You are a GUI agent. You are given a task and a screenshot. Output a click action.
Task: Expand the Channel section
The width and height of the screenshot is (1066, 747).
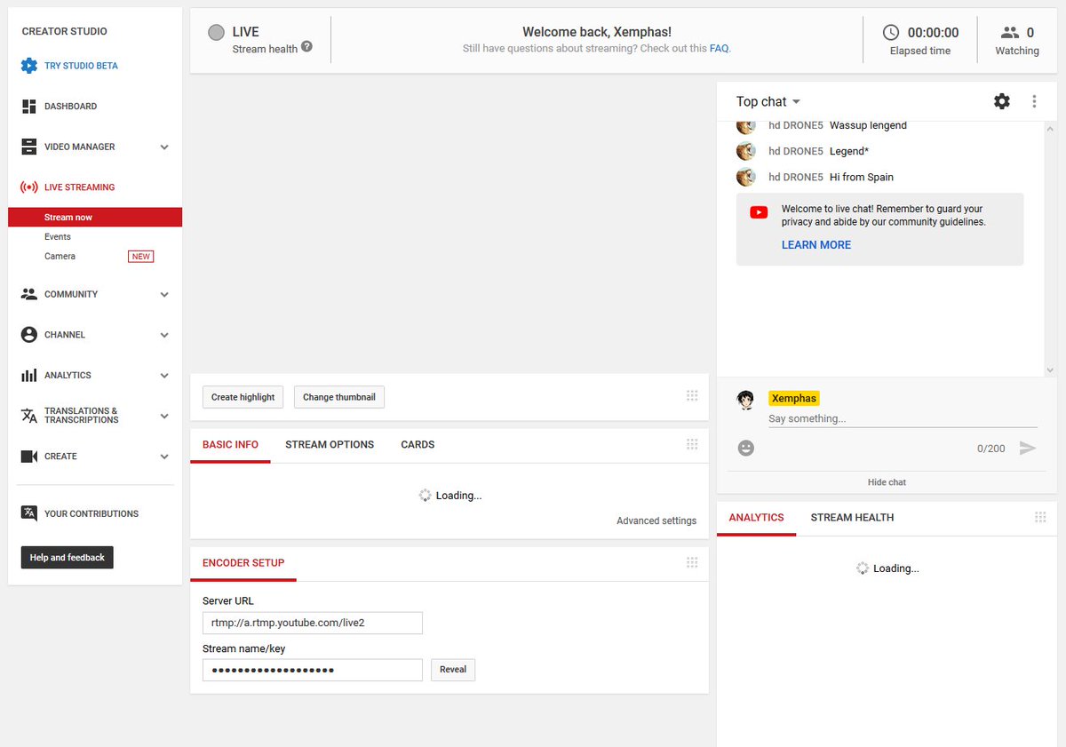click(164, 336)
